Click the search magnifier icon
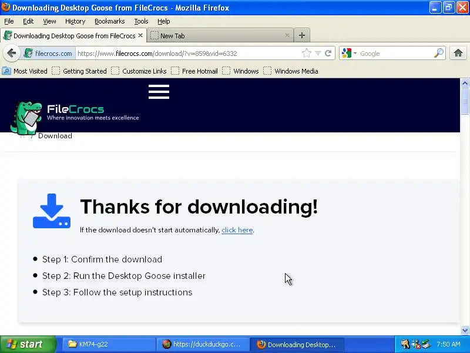Viewport: 470px width, 353px height. (x=438, y=53)
